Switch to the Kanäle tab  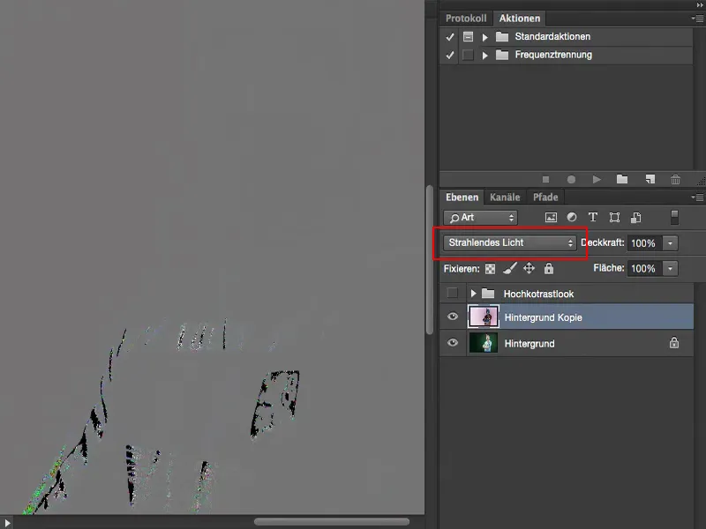coord(505,197)
